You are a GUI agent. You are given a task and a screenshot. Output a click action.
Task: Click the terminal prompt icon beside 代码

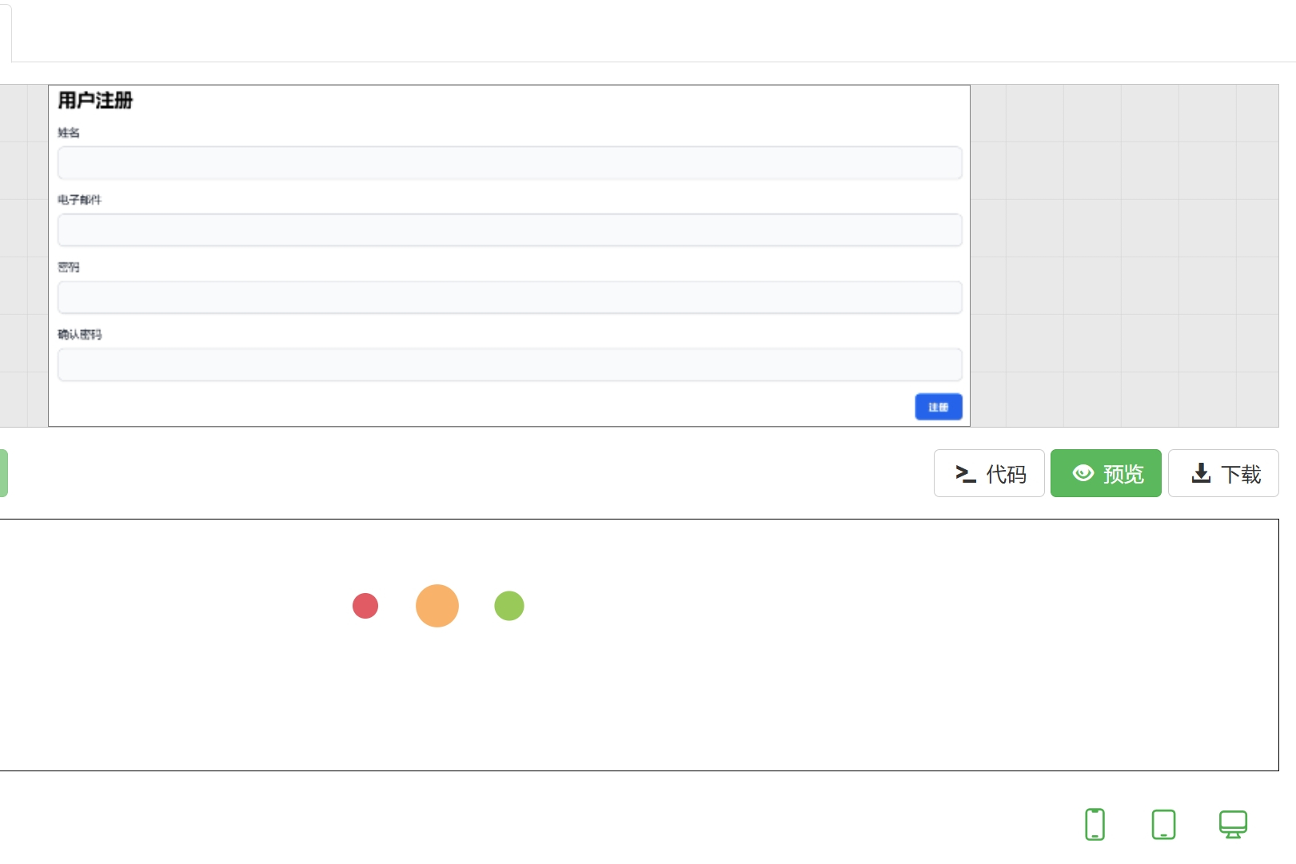click(x=966, y=474)
